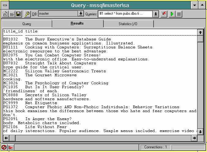Click the Connections : 1 status panel

tap(156, 147)
